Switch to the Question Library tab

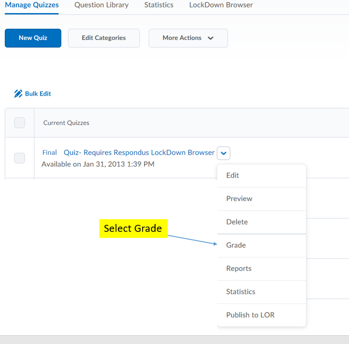101,5
